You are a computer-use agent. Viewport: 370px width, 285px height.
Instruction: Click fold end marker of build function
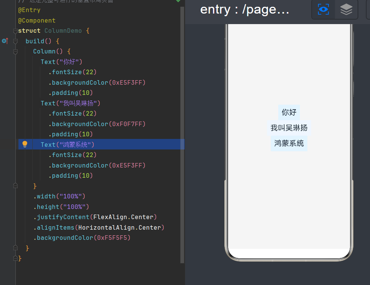tap(15, 248)
